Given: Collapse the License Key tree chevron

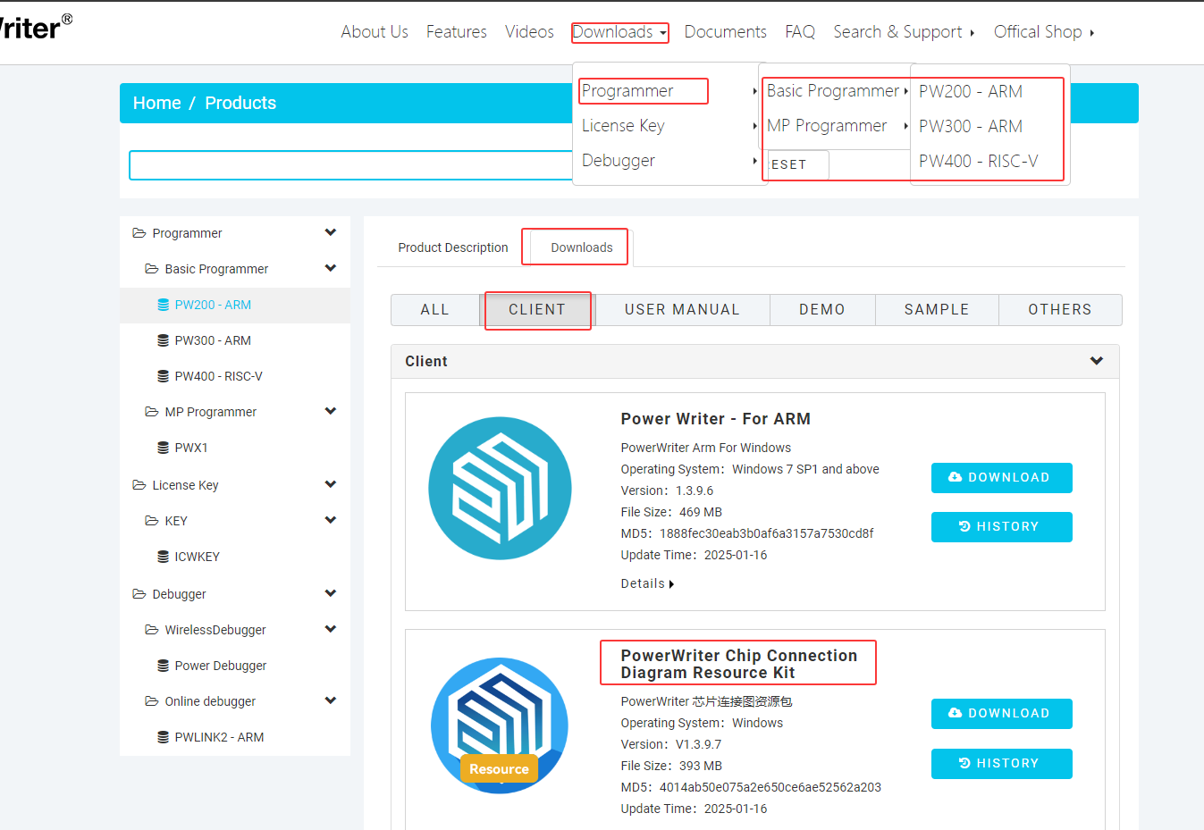Looking at the screenshot, I should [331, 484].
